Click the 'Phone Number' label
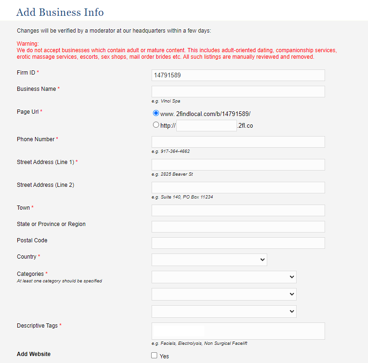 pos(35,139)
